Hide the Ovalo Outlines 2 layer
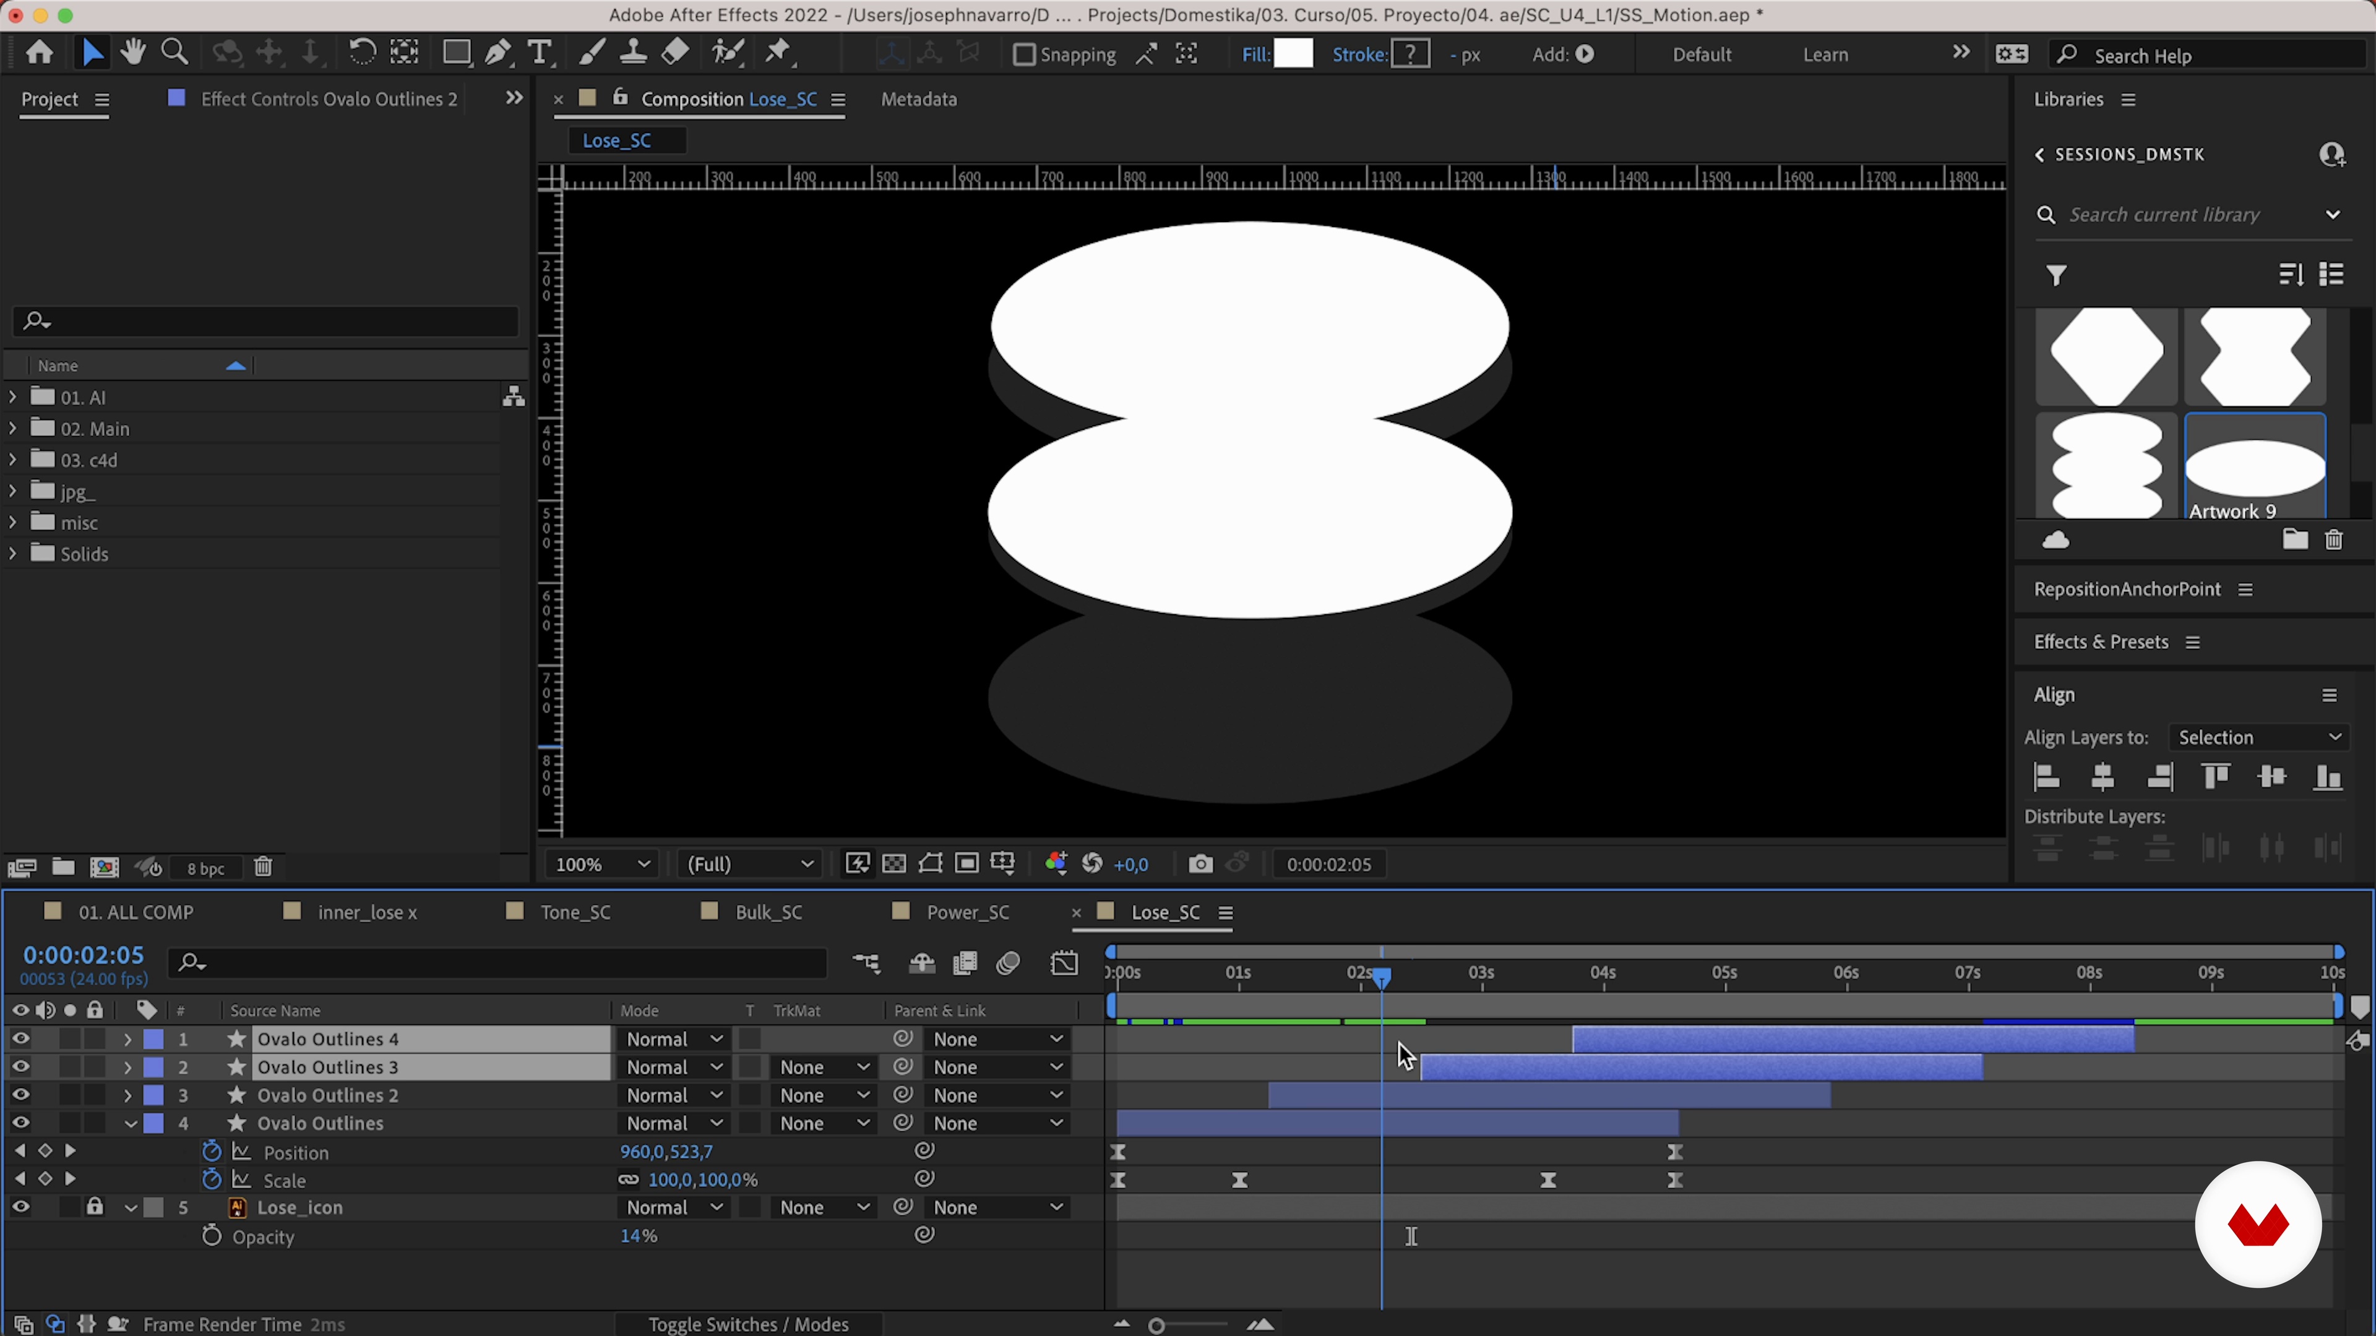The width and height of the screenshot is (2376, 1336). tap(20, 1095)
